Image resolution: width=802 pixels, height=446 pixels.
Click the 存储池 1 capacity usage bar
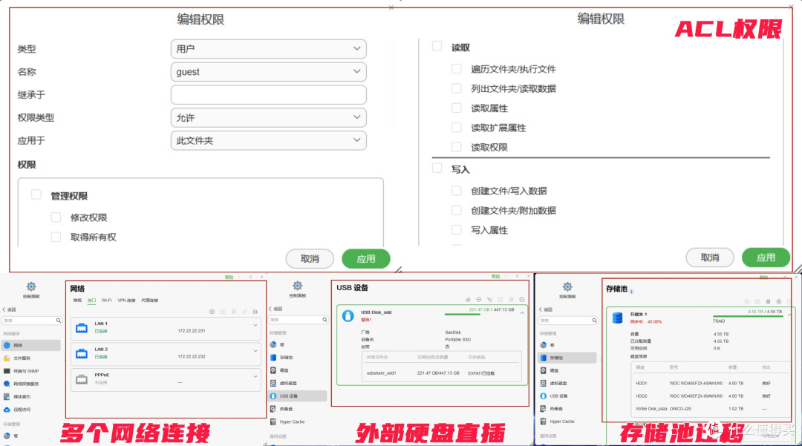tap(748, 316)
